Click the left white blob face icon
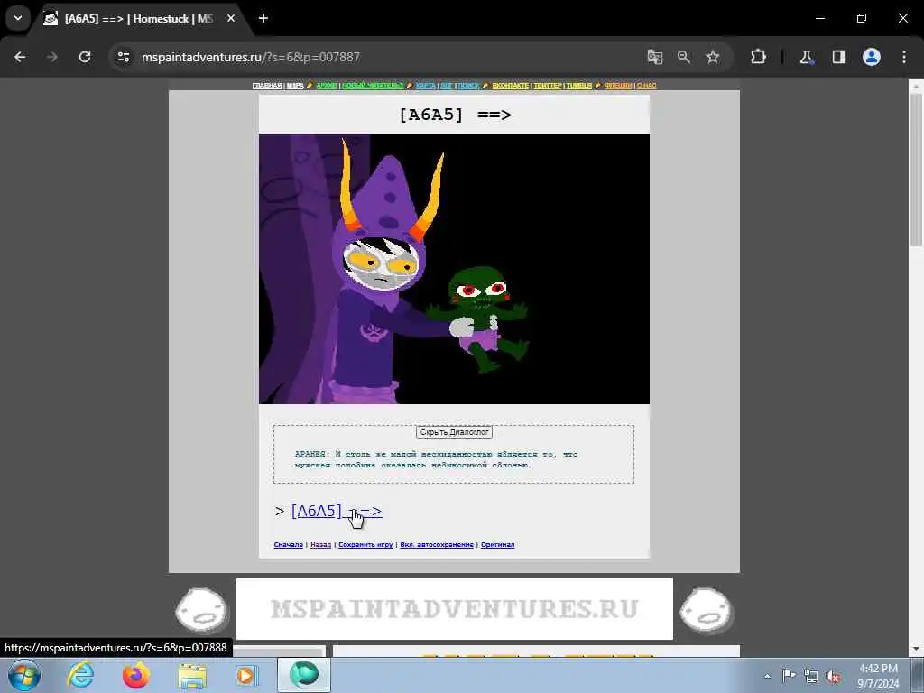The image size is (924, 693). tap(201, 610)
